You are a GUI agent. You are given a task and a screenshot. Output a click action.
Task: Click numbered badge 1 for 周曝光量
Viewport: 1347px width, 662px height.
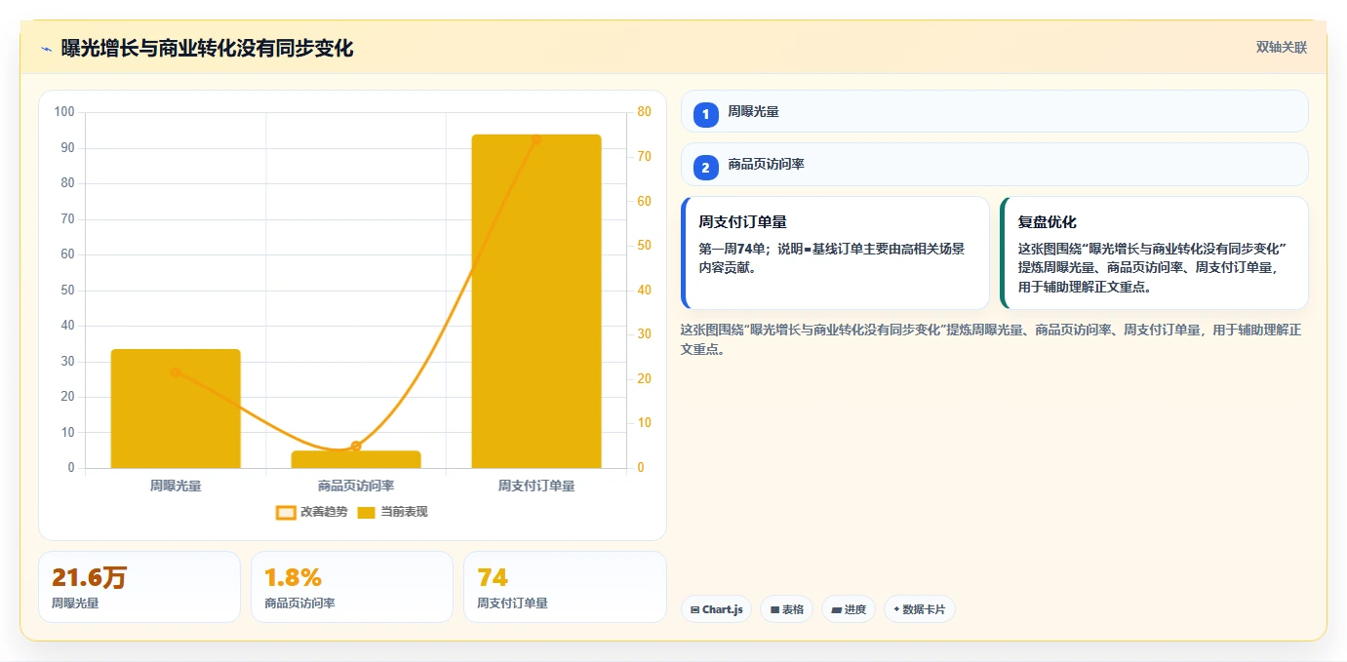(706, 114)
